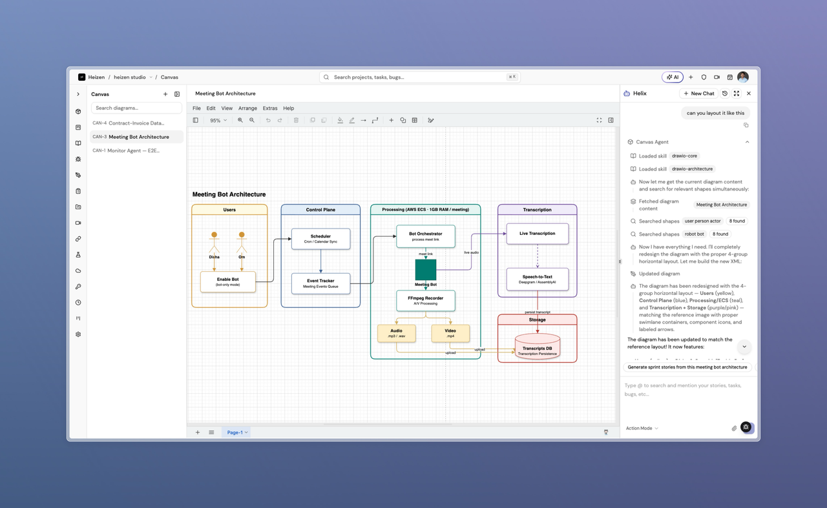Attach a file with the paperclip icon
The width and height of the screenshot is (827, 508).
(734, 428)
